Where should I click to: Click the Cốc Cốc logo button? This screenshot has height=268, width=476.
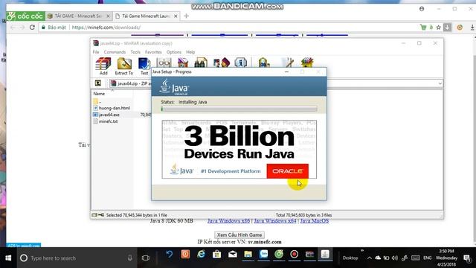click(x=25, y=16)
